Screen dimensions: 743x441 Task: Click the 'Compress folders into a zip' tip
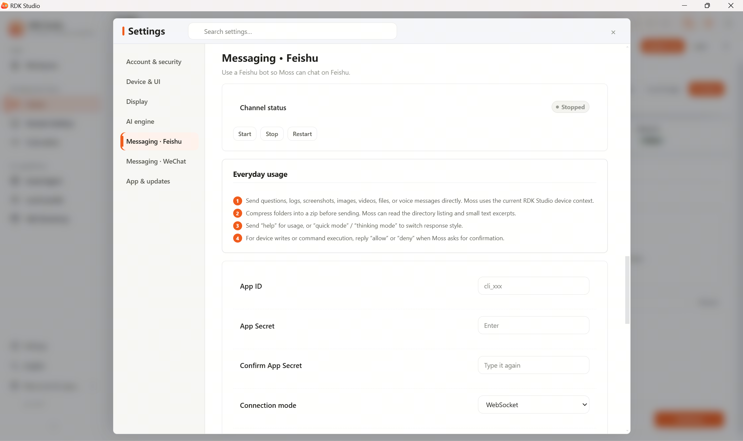(x=381, y=213)
